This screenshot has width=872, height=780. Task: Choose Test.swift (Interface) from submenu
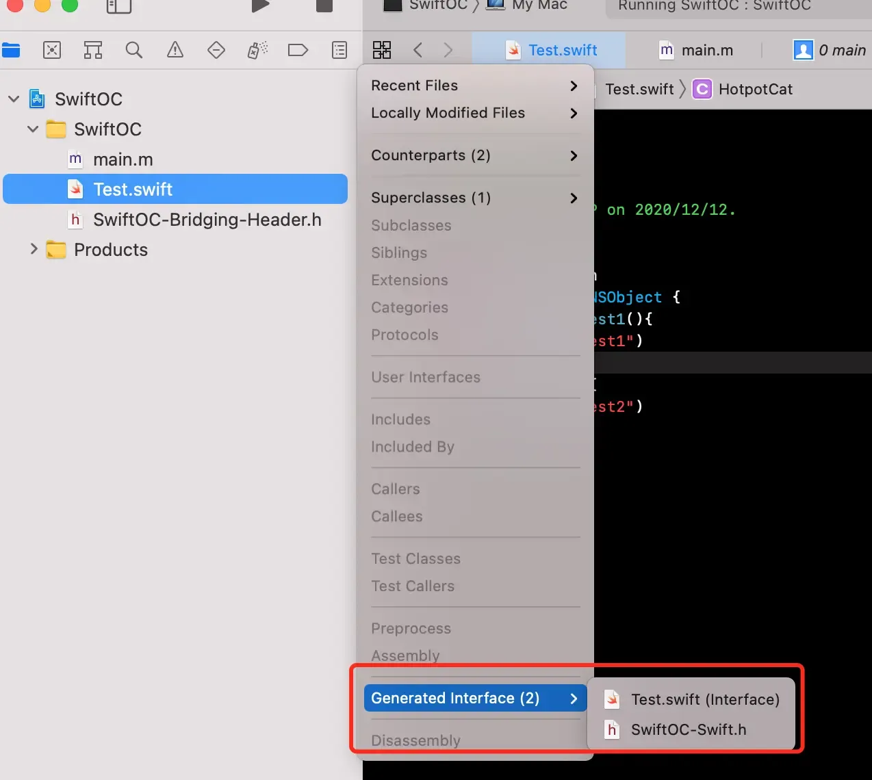[x=704, y=699]
